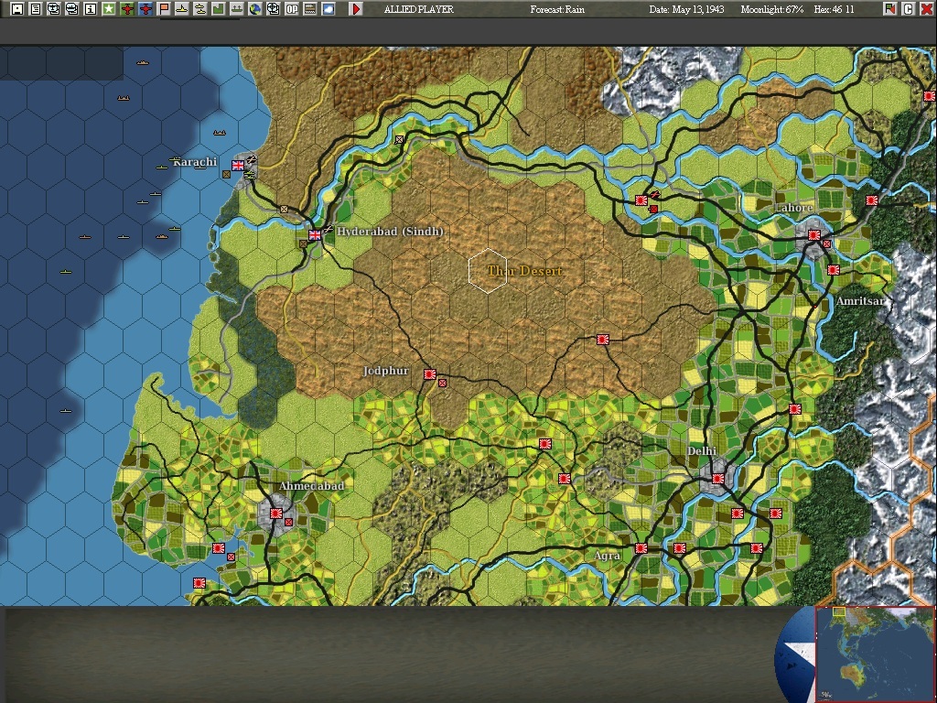The height and width of the screenshot is (703, 937).
Task: Select the Japanese flag at Delhi
Action: click(x=717, y=479)
